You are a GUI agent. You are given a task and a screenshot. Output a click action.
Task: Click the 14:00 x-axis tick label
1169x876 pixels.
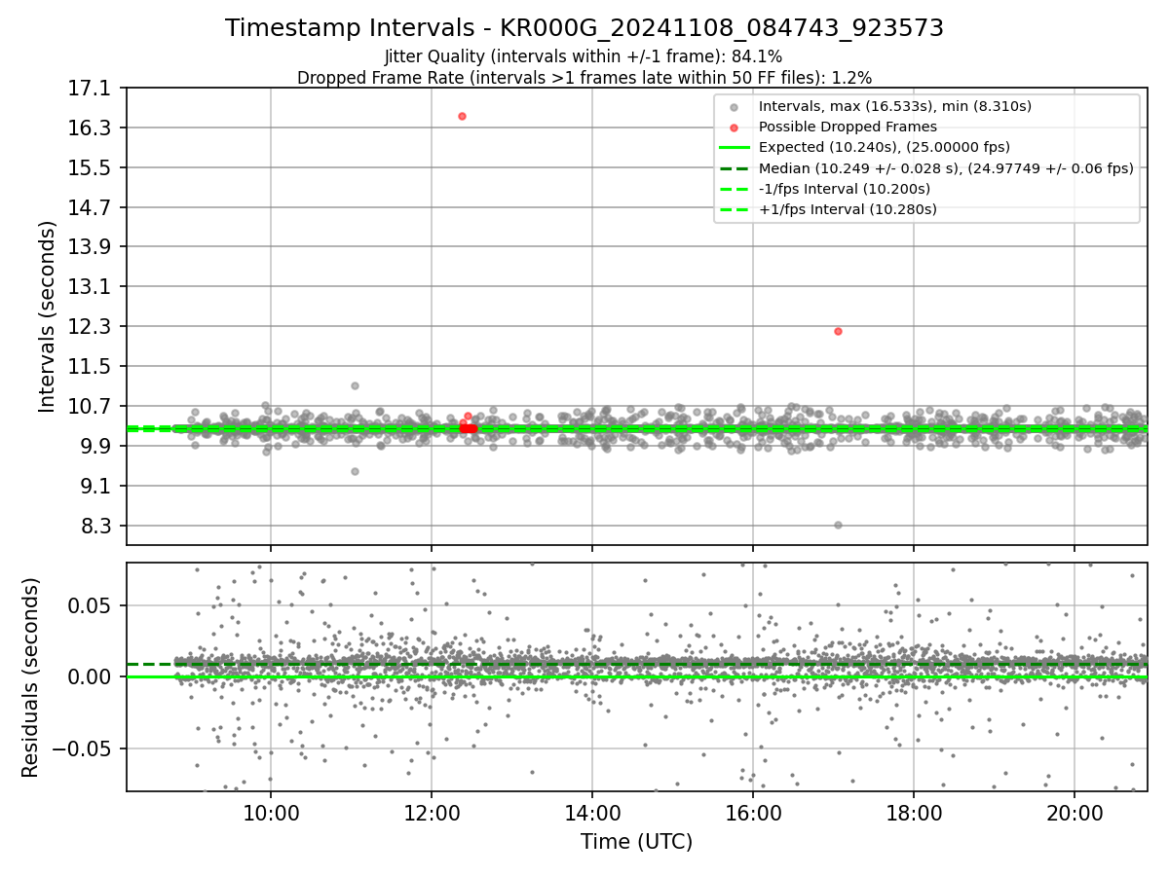[592, 814]
